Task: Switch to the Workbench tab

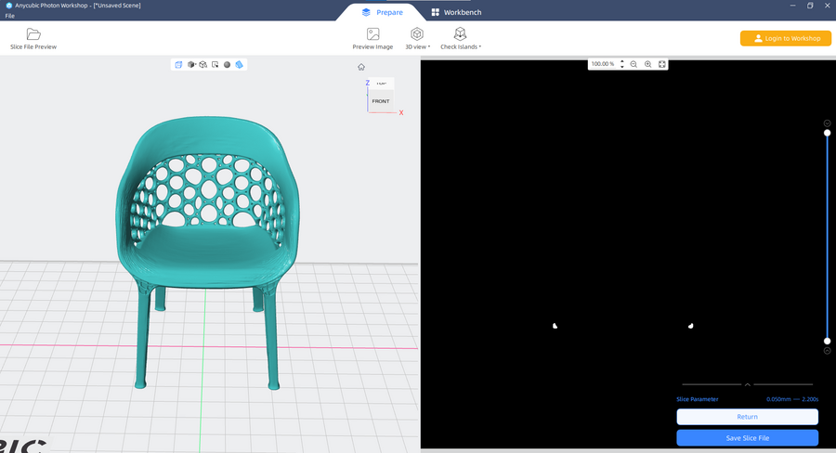Action: (x=455, y=12)
